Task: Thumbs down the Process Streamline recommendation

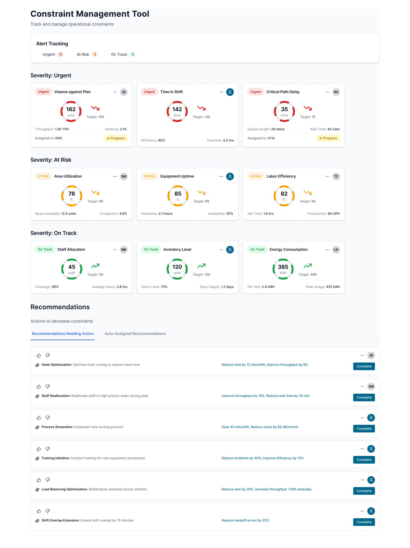Action: [48, 418]
